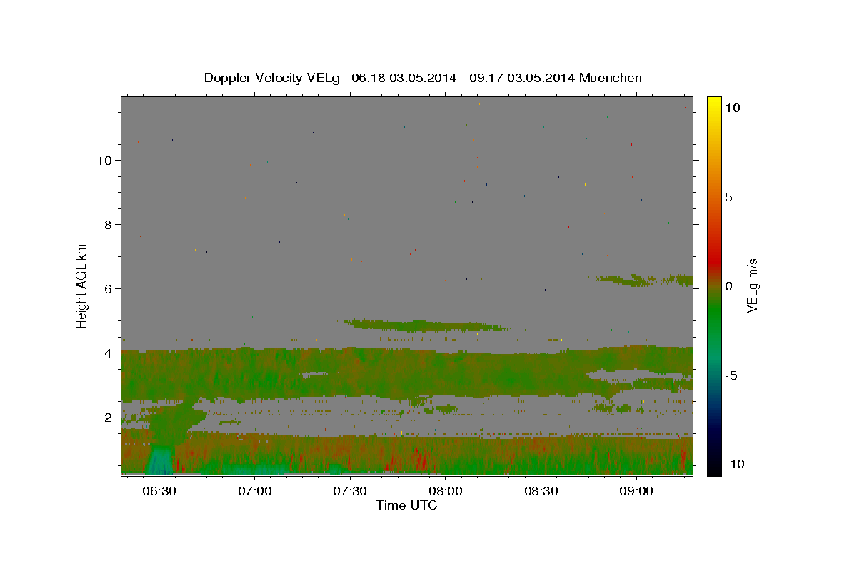Click the 'Time UTC' axis label
This screenshot has height=571, width=857.
coord(406,505)
